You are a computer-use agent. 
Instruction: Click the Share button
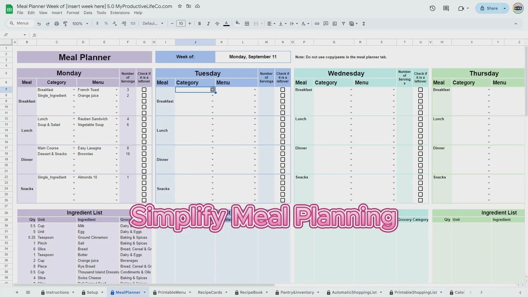coord(492,8)
